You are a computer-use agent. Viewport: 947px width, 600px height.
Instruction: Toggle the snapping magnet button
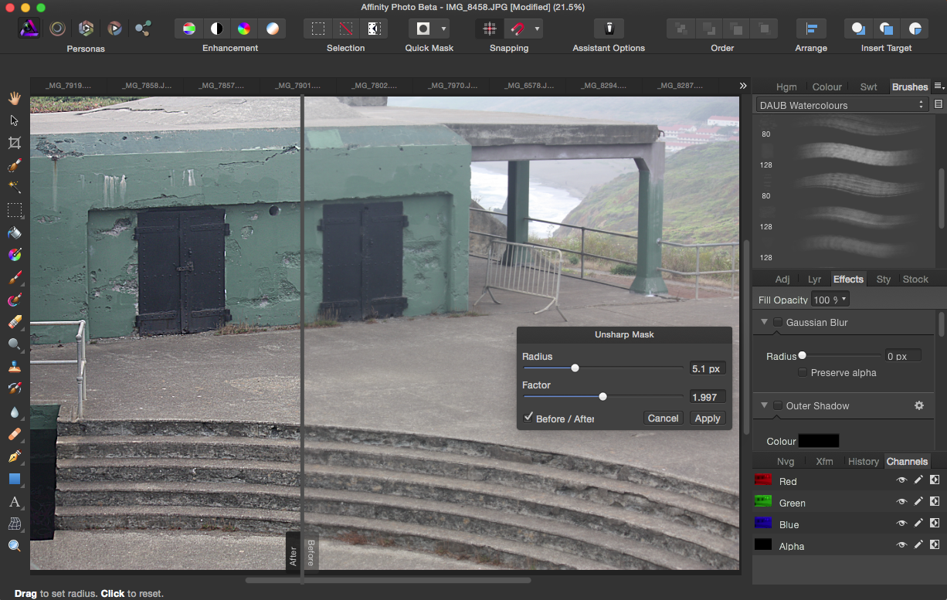point(518,29)
